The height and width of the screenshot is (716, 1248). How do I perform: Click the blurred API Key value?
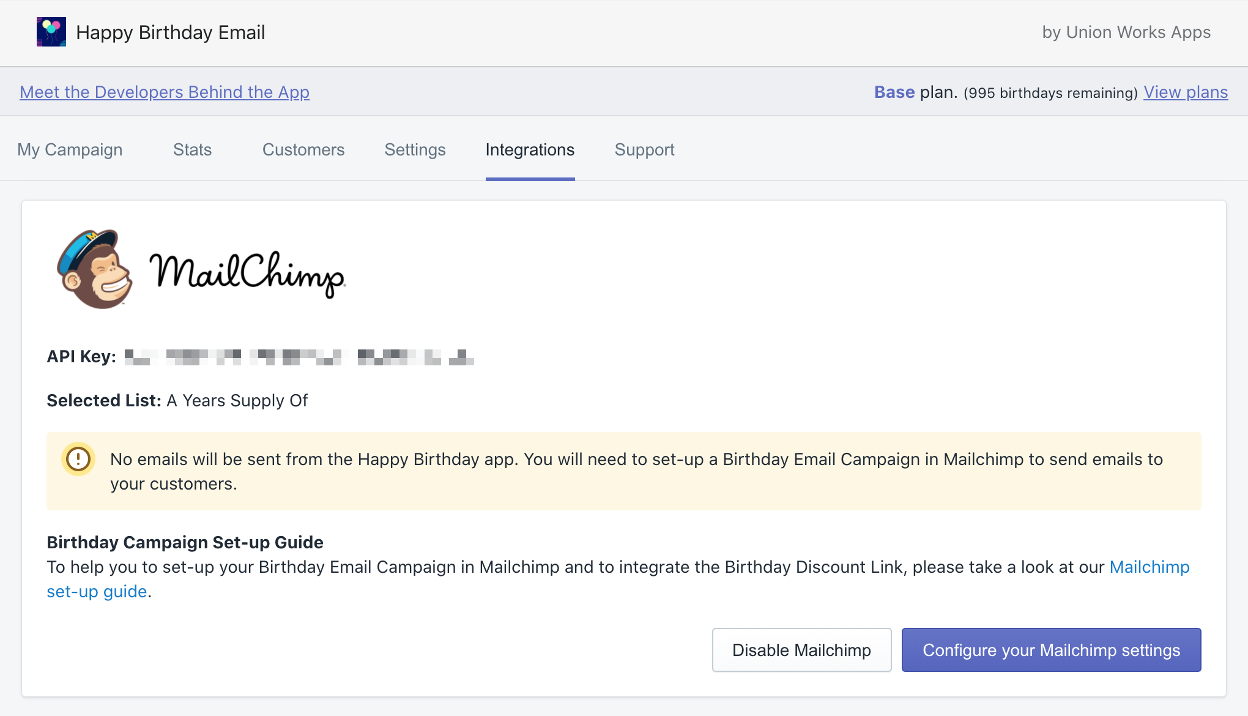(x=299, y=357)
